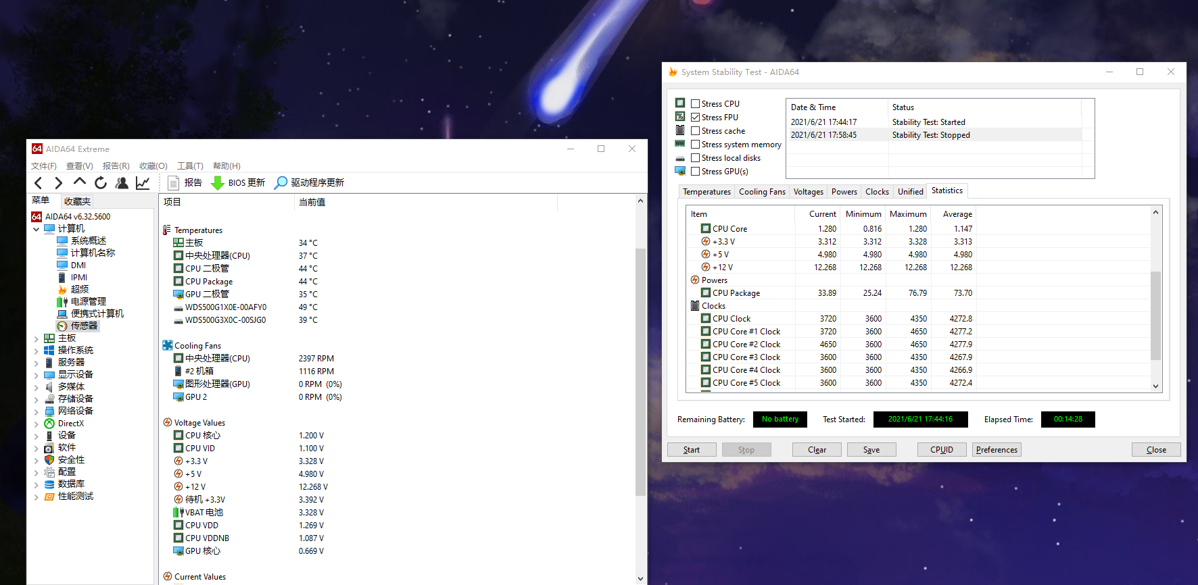Viewport: 1198px width, 585px height.
Task: Click the 性能测试 benchmark icon
Action: pos(49,497)
